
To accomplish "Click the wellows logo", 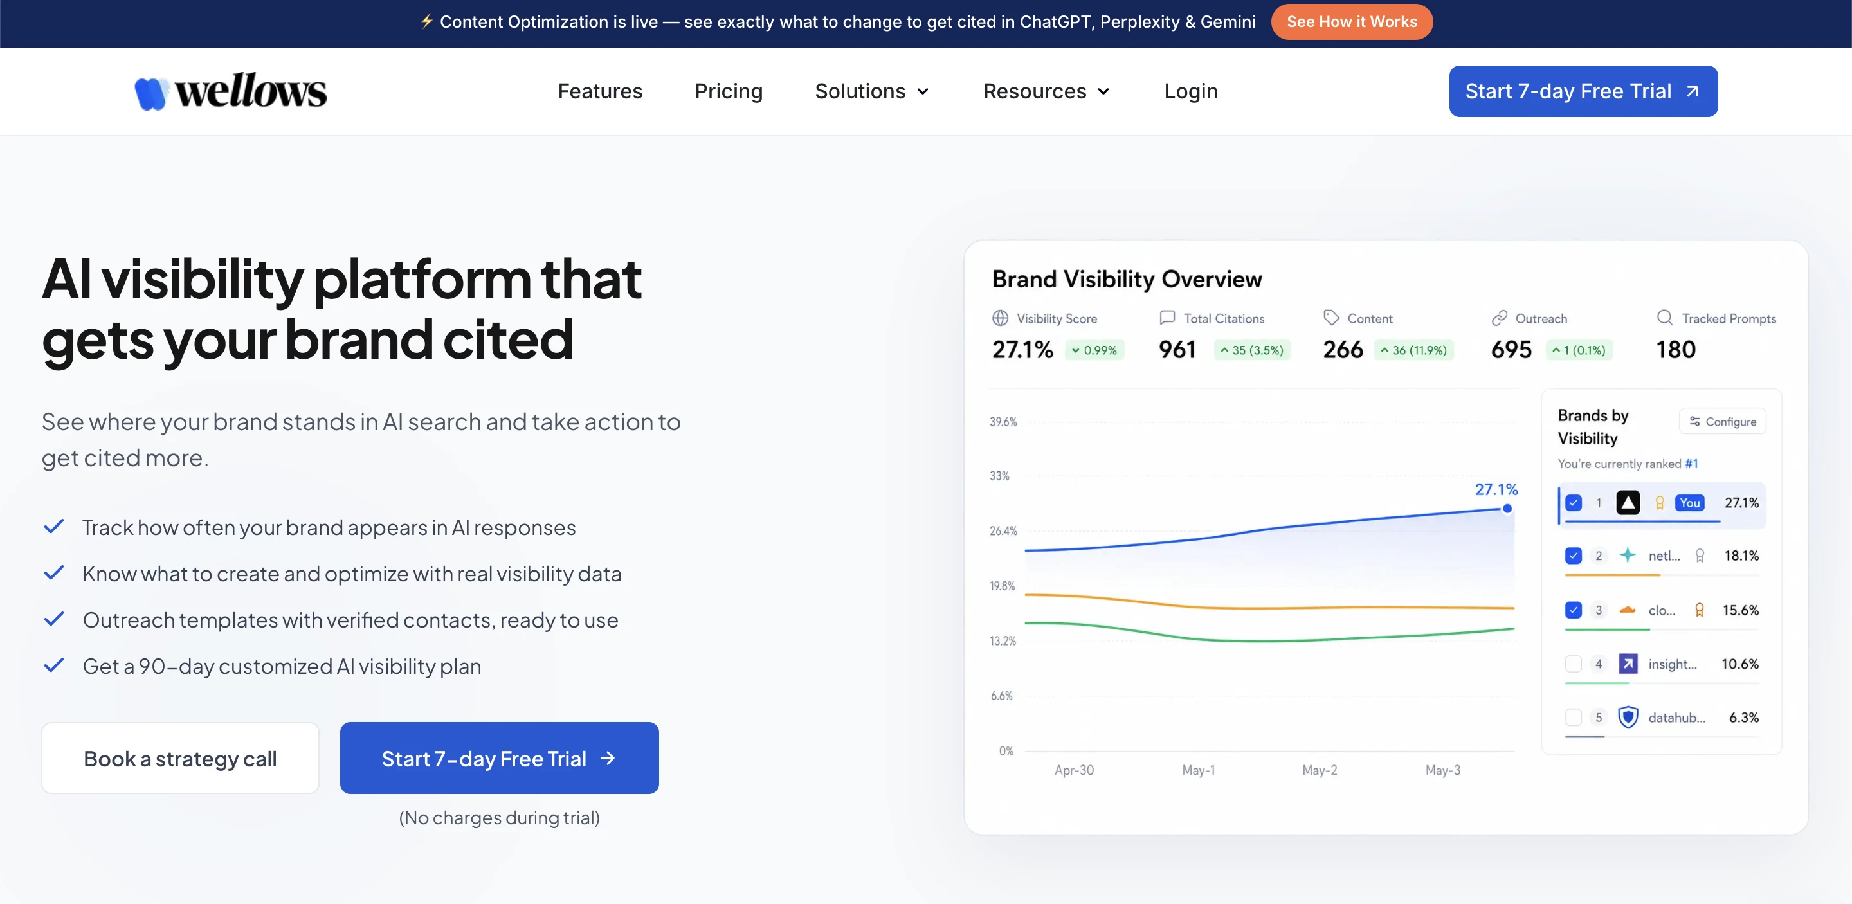I will coord(230,91).
